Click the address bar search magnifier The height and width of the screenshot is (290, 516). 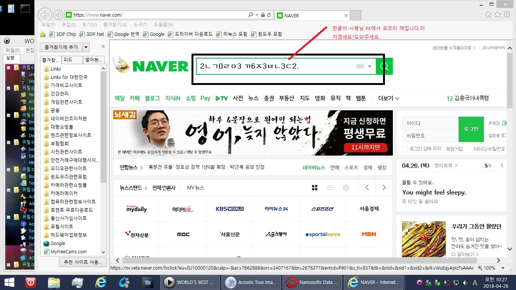point(251,15)
